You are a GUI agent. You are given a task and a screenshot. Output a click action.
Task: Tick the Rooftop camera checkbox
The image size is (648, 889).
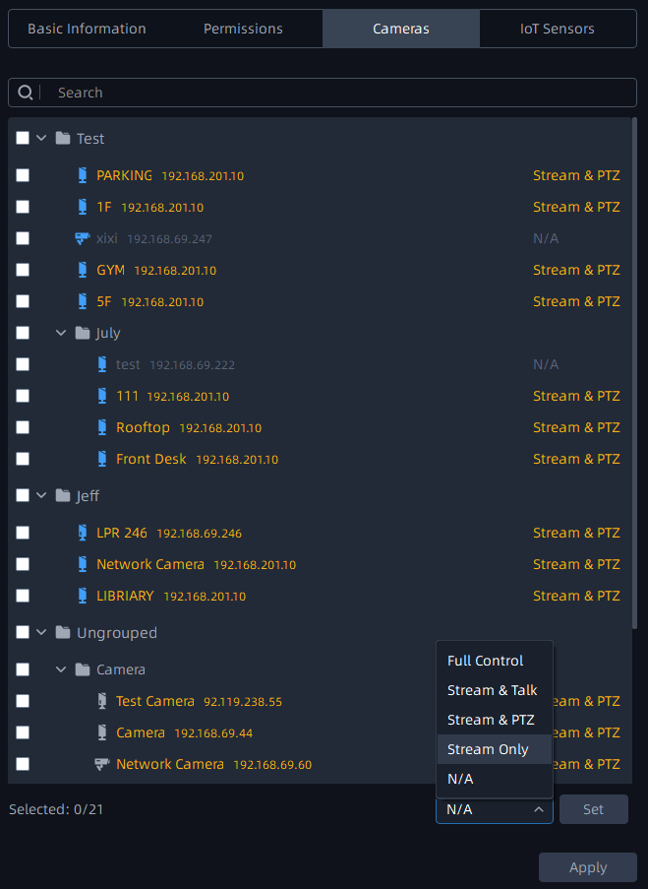click(x=23, y=427)
